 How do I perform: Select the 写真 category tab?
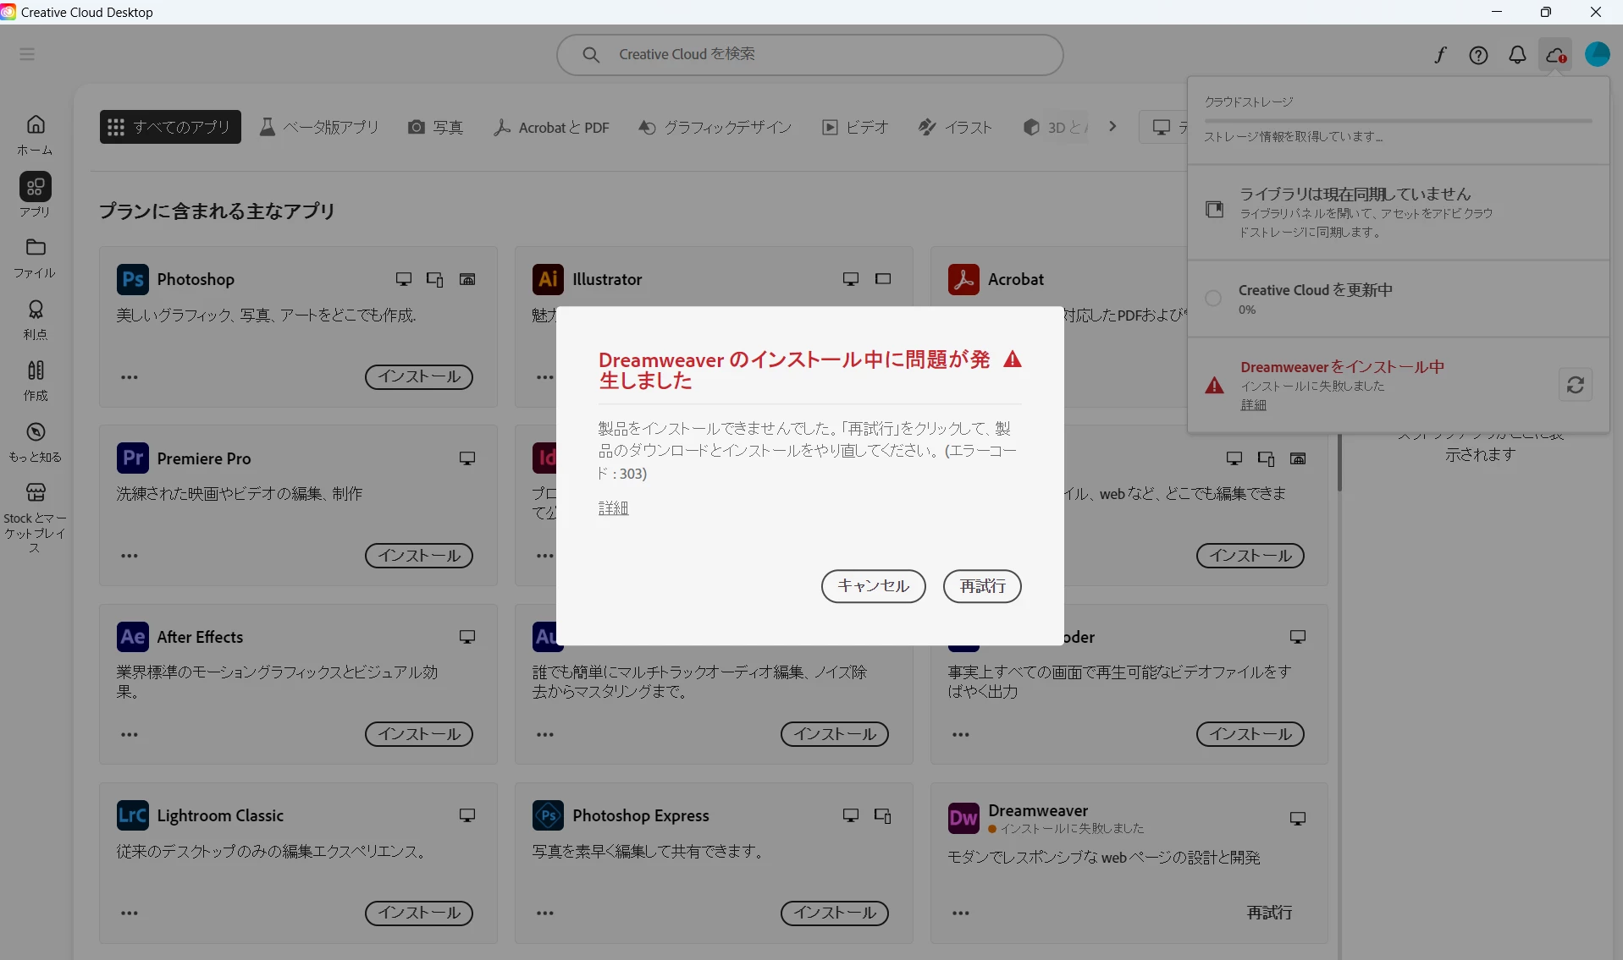pyautogui.click(x=436, y=127)
